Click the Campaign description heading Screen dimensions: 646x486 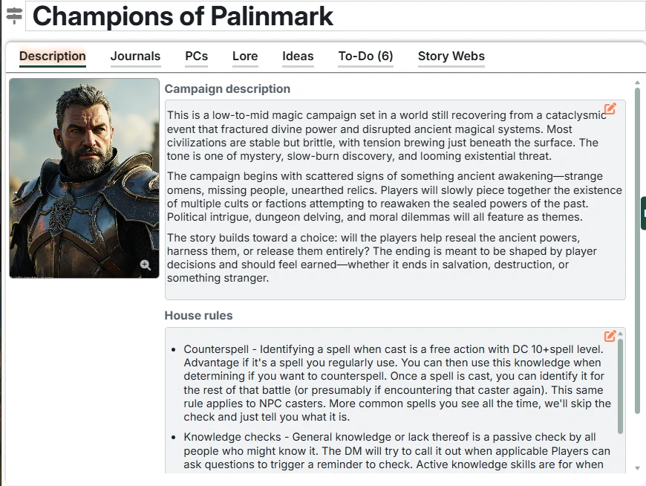[x=227, y=88]
